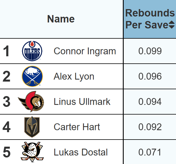This screenshot has width=176, height=164.
Task: Open Carter Hart's player name
Action: [x=77, y=127]
